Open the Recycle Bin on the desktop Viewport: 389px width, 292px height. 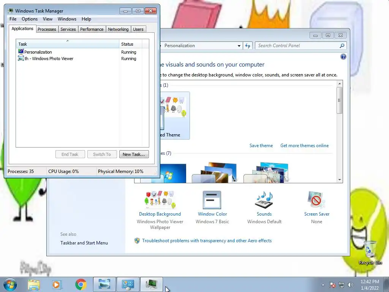point(370,252)
